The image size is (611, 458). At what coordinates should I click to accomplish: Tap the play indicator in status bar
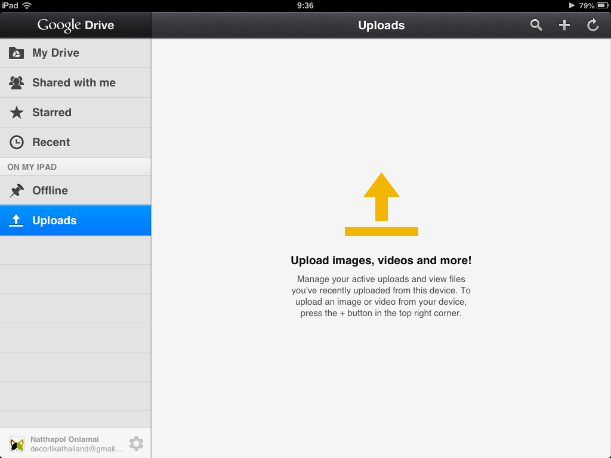pyautogui.click(x=572, y=5)
